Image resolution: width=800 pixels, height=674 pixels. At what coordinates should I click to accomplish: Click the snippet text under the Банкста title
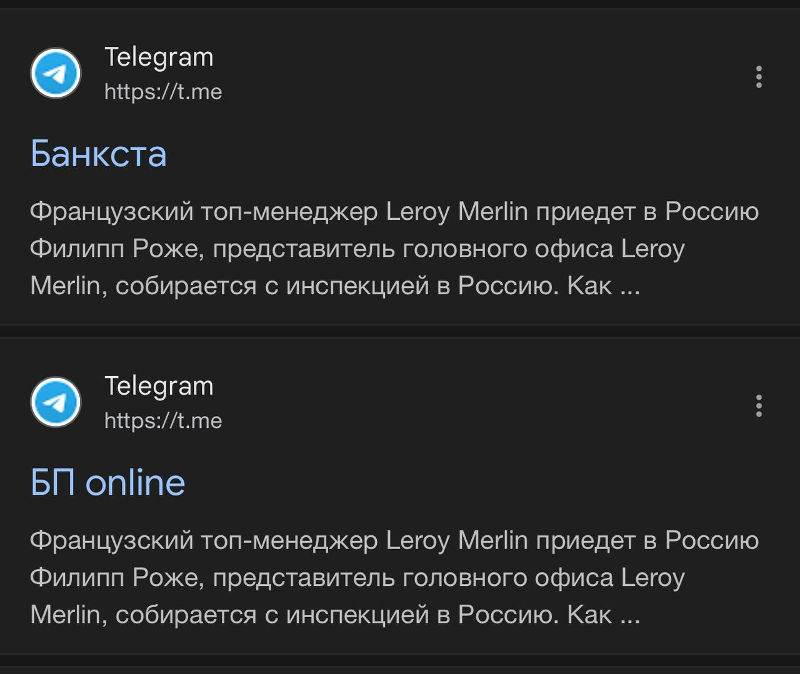click(x=394, y=249)
